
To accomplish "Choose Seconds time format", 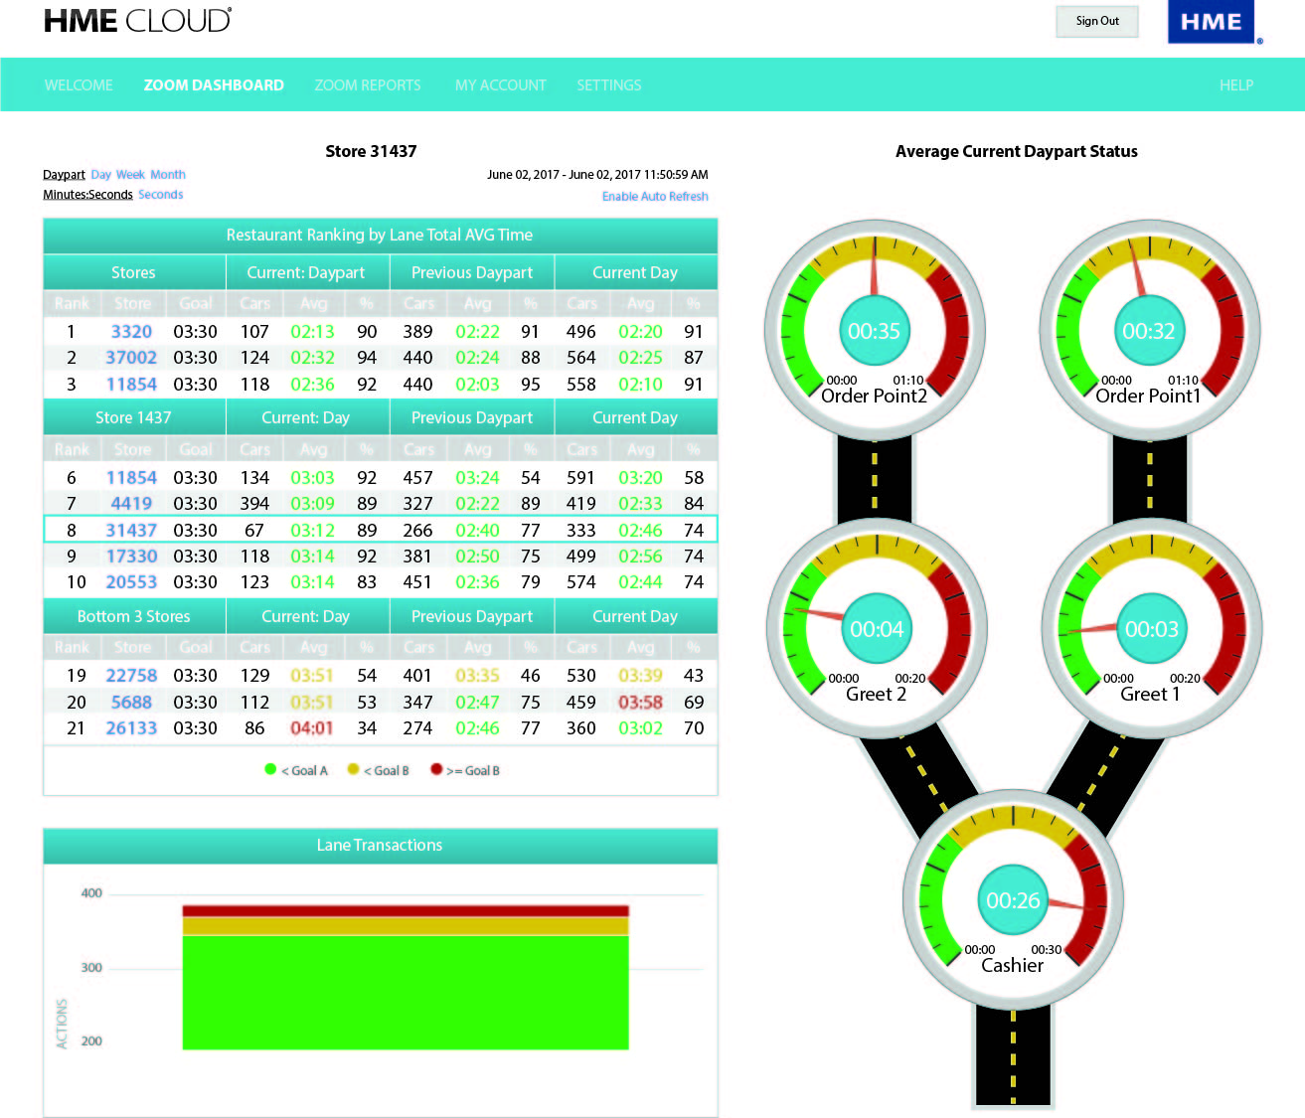I will click(x=161, y=195).
